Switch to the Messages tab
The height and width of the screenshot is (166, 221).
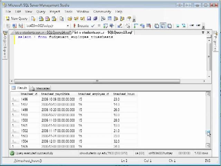tap(40, 89)
